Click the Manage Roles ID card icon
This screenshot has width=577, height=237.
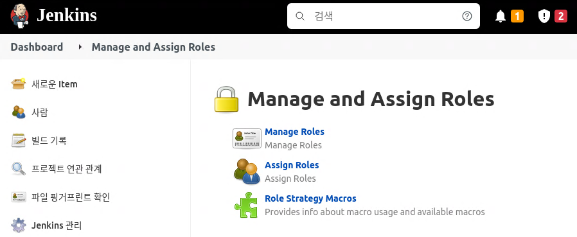247,138
